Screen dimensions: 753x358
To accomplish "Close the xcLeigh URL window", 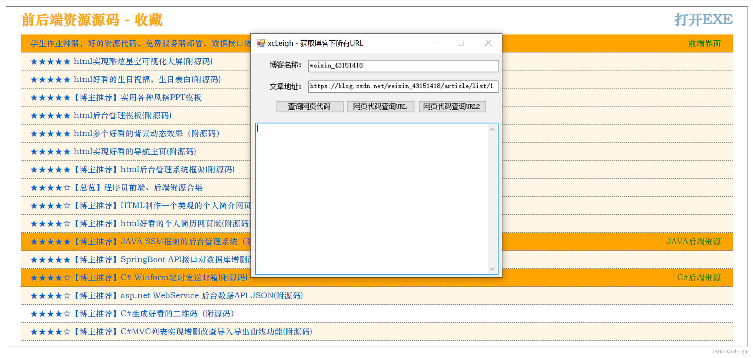I will click(488, 43).
